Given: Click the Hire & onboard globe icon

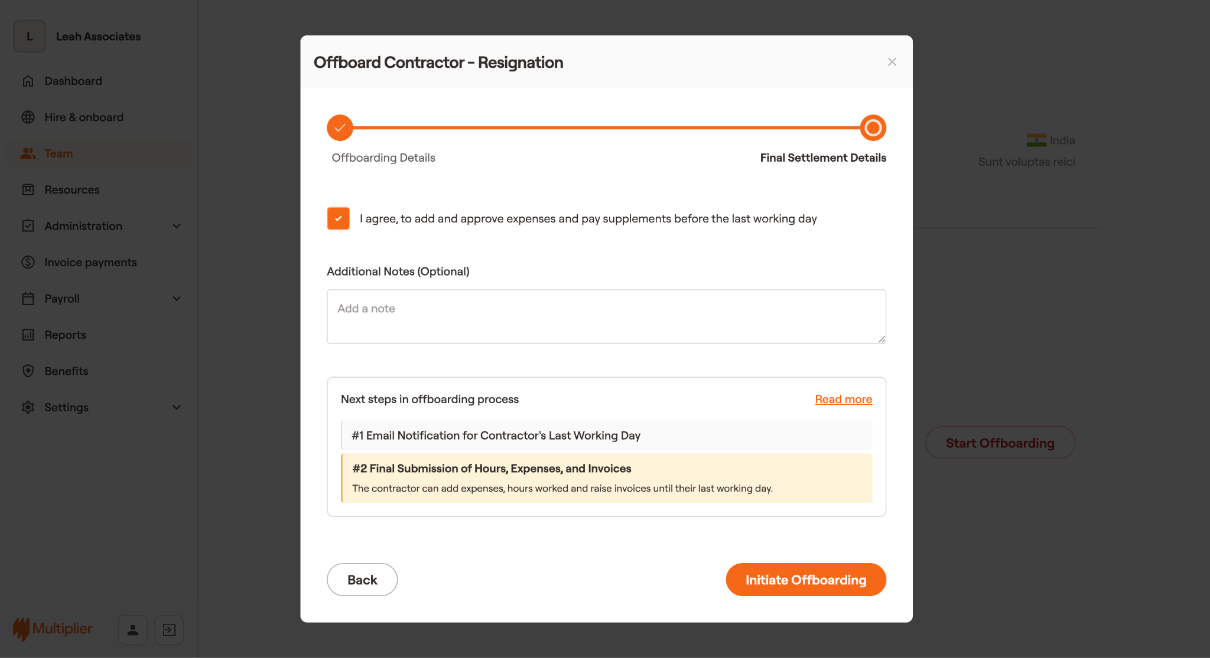Looking at the screenshot, I should 28,117.
